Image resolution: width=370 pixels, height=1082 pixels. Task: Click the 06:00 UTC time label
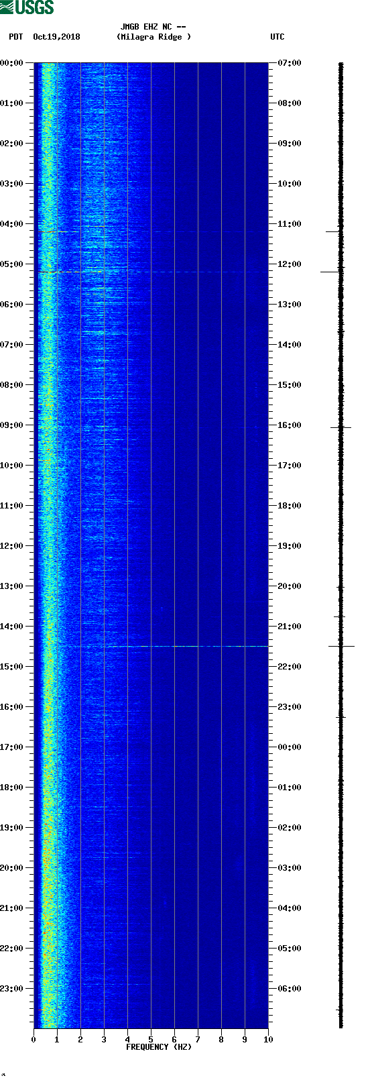(x=290, y=989)
